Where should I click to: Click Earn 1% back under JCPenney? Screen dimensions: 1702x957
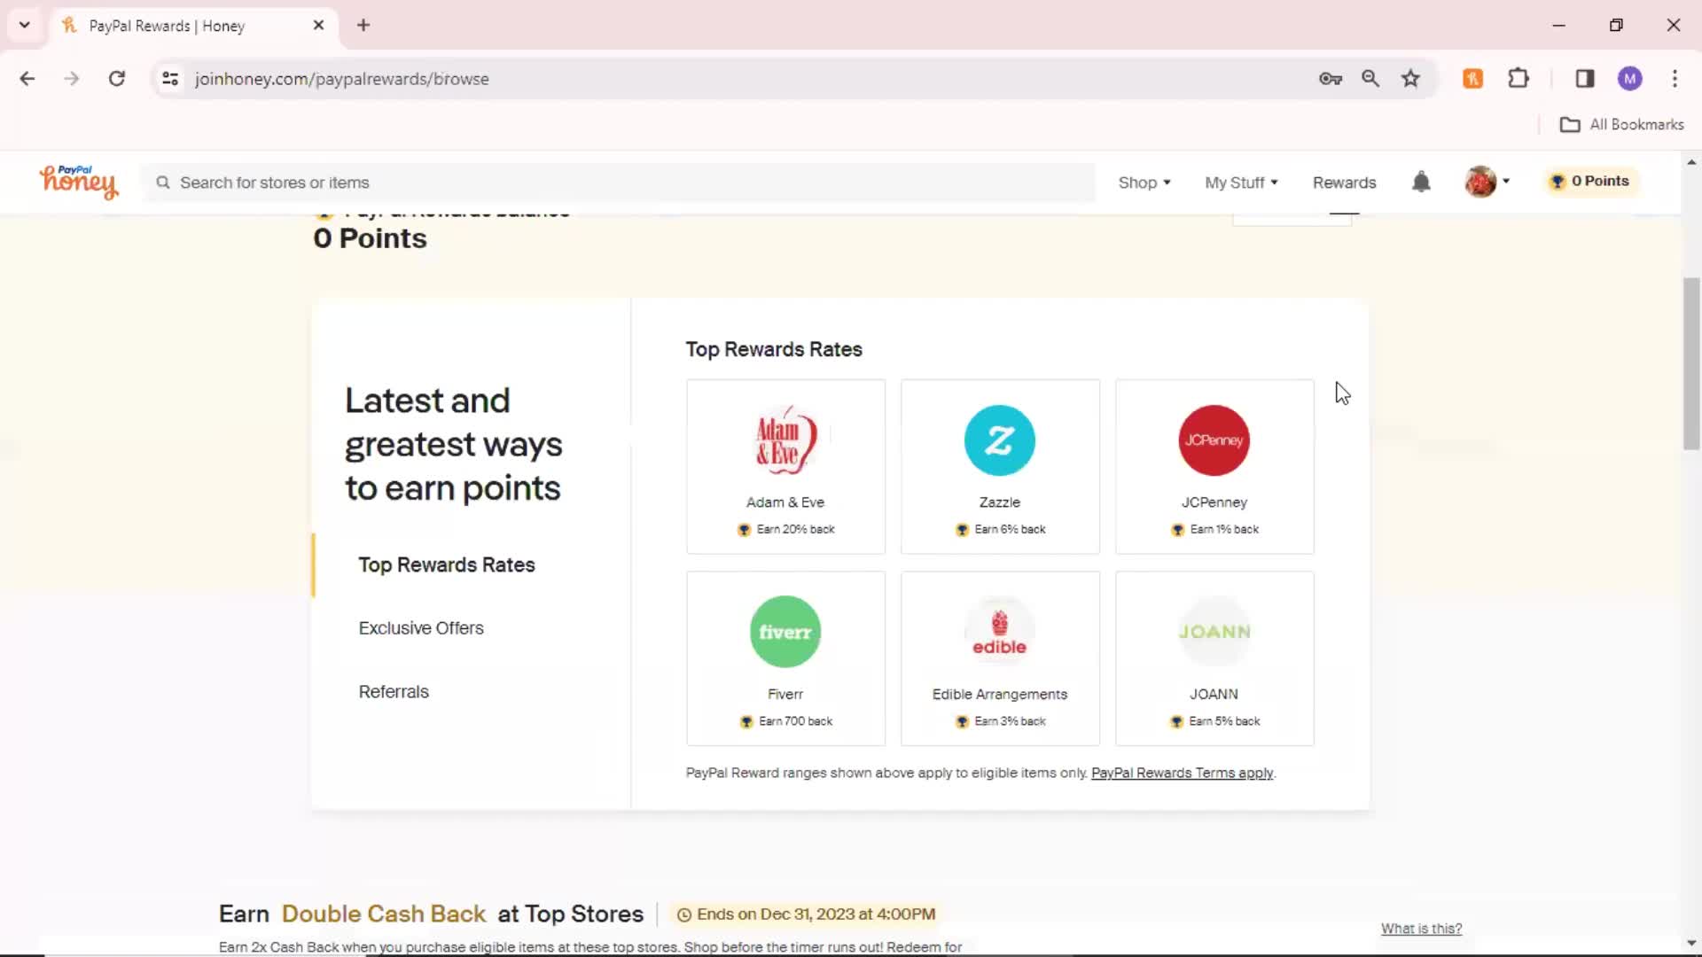click(1214, 530)
